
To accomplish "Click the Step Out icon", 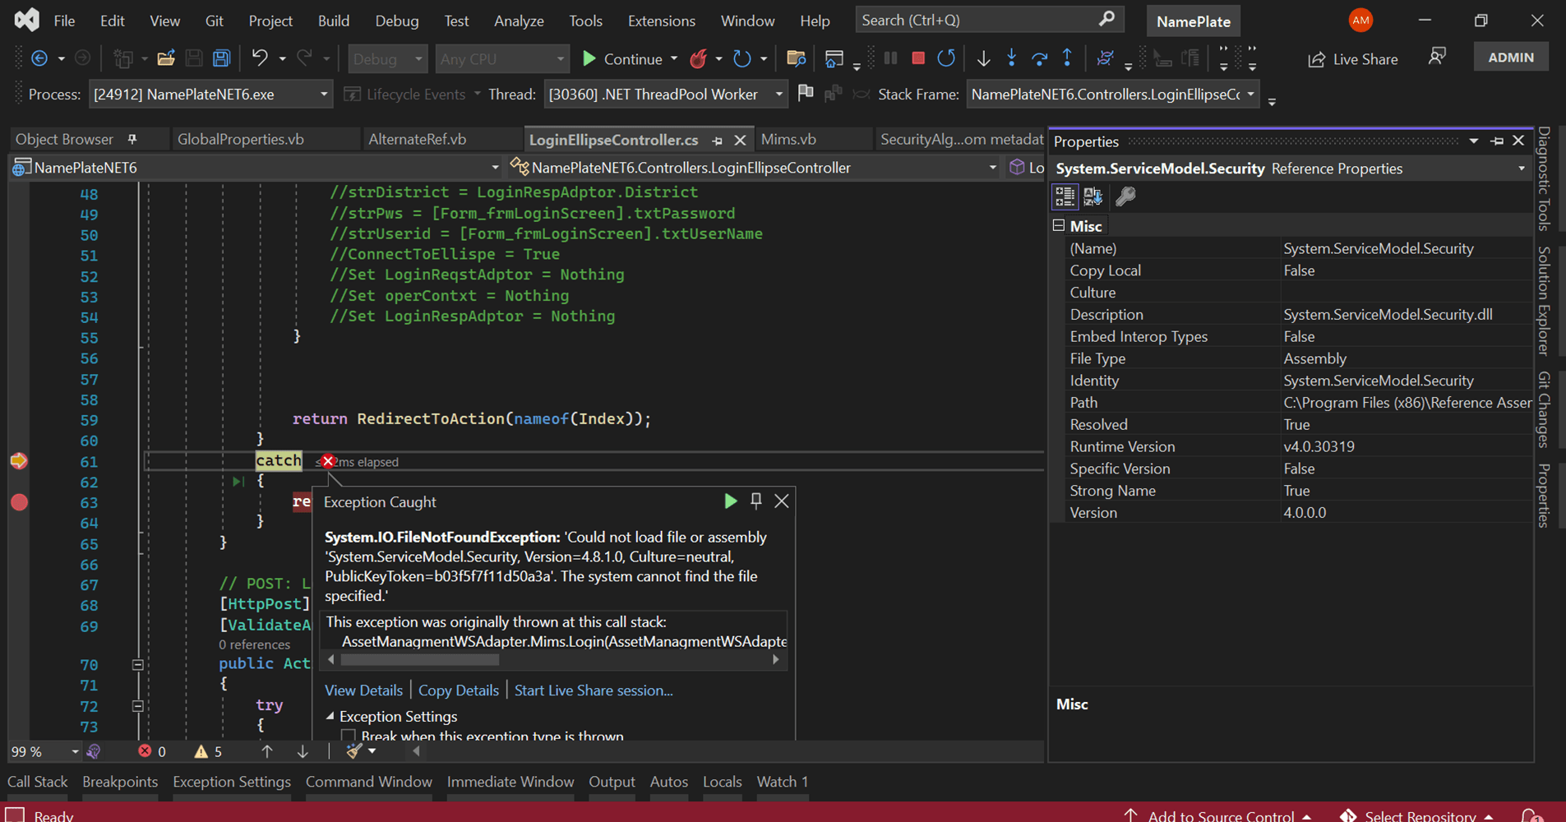I will (1068, 58).
